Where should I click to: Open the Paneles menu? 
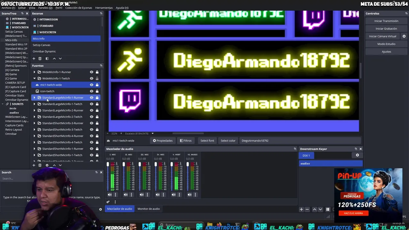tap(45, 8)
